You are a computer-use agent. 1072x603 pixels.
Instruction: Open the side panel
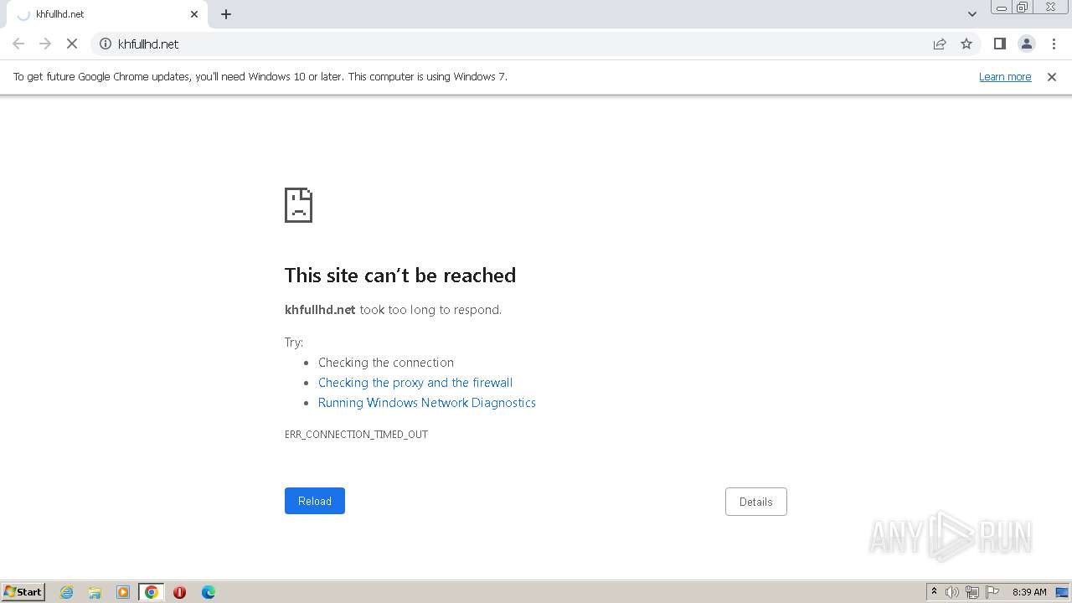pyautogui.click(x=999, y=44)
